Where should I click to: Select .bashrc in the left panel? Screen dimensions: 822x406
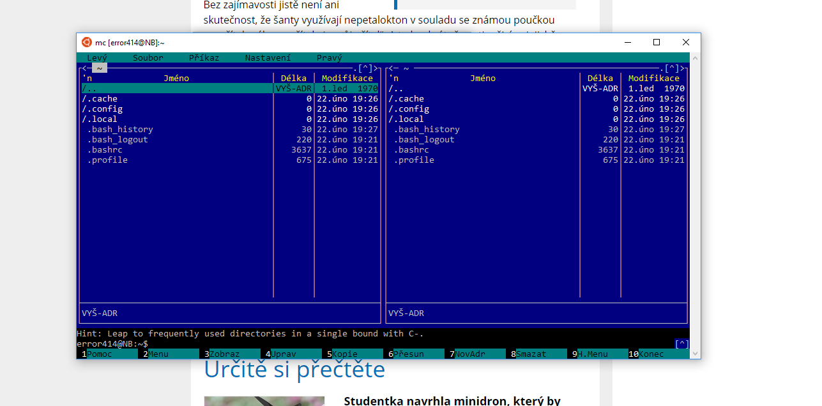tap(230, 149)
